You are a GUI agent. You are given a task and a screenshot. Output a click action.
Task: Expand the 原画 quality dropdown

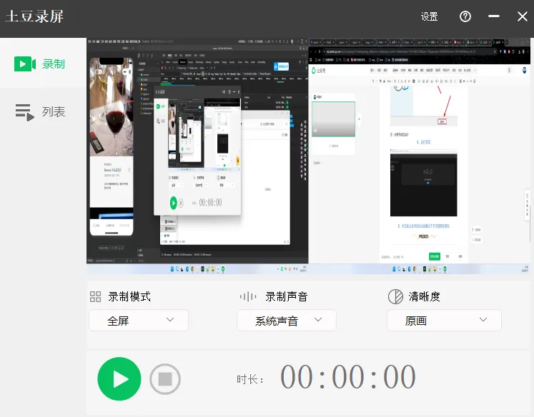click(444, 320)
